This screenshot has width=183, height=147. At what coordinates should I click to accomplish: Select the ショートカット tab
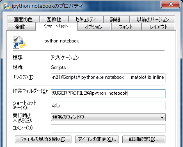(56, 26)
